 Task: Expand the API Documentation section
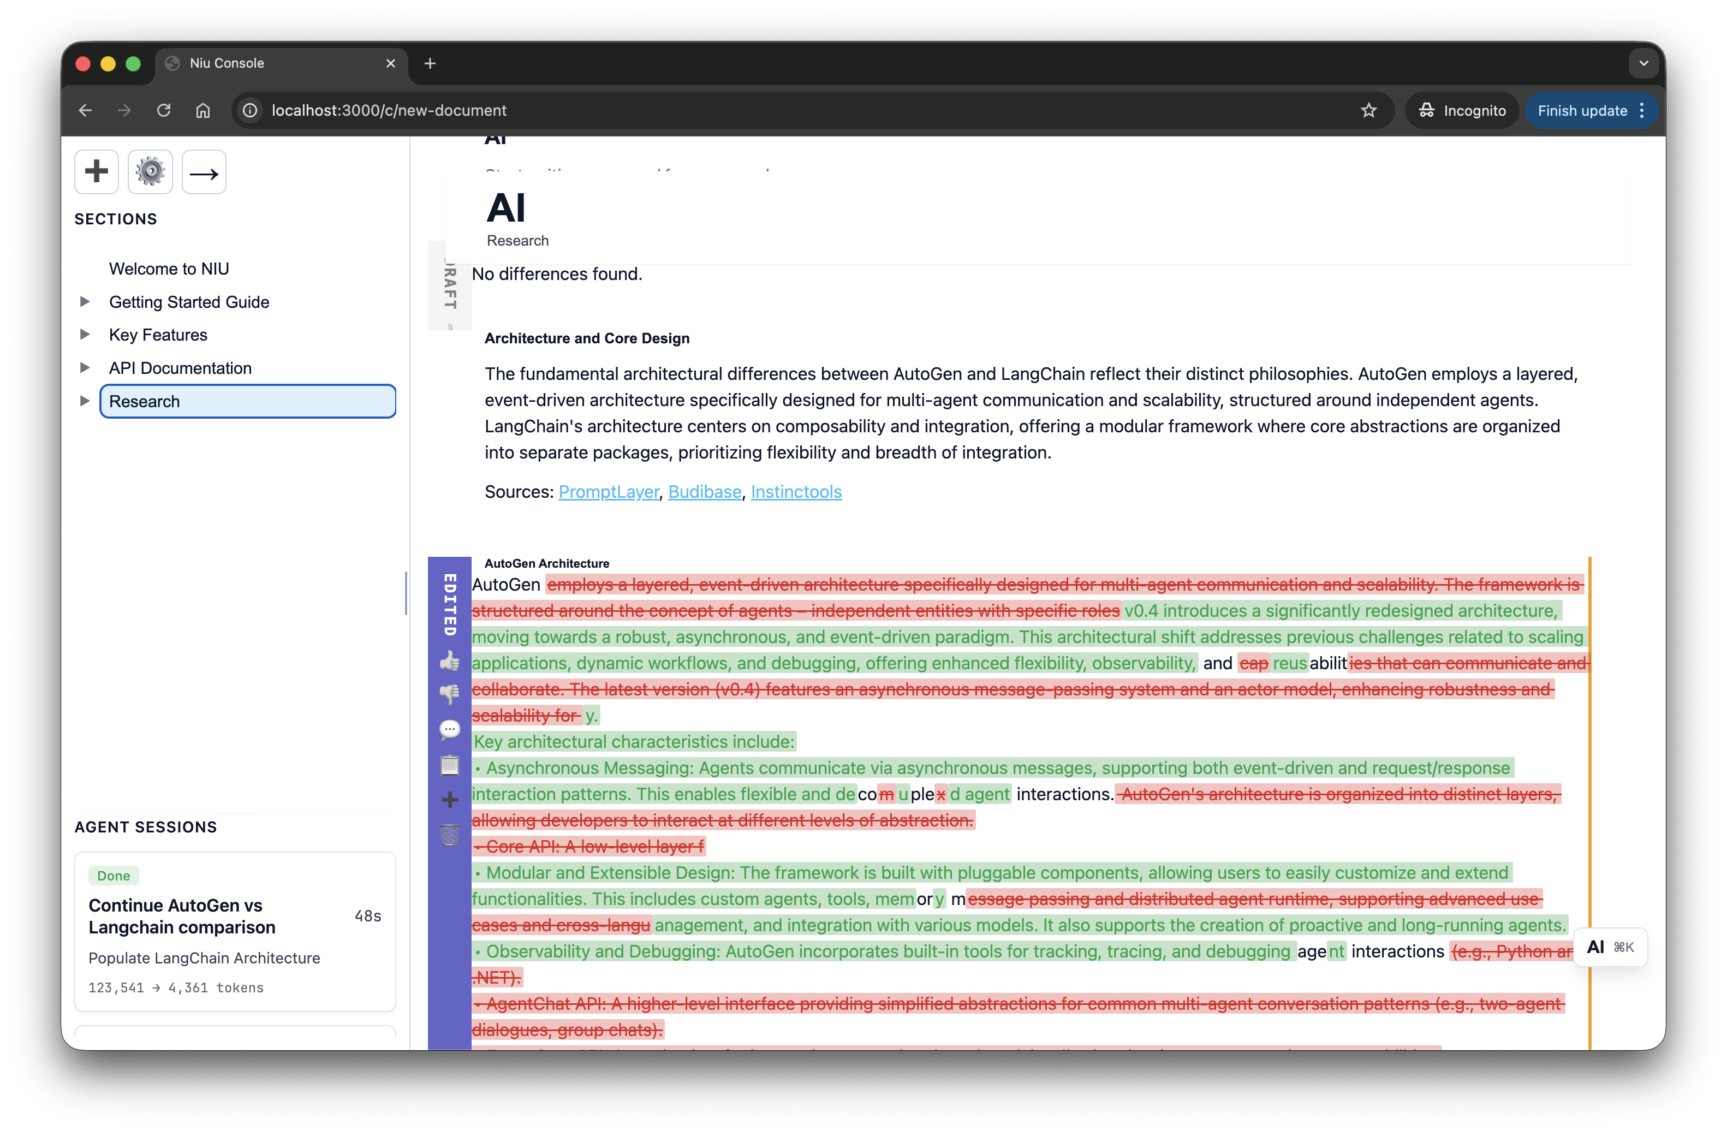click(x=85, y=368)
